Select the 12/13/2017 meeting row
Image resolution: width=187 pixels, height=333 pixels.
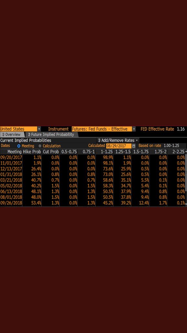point(93,169)
